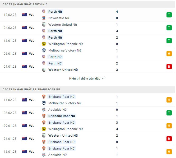Select date 04.02.23
This screenshot has width=176, height=158.
(x=10, y=28)
